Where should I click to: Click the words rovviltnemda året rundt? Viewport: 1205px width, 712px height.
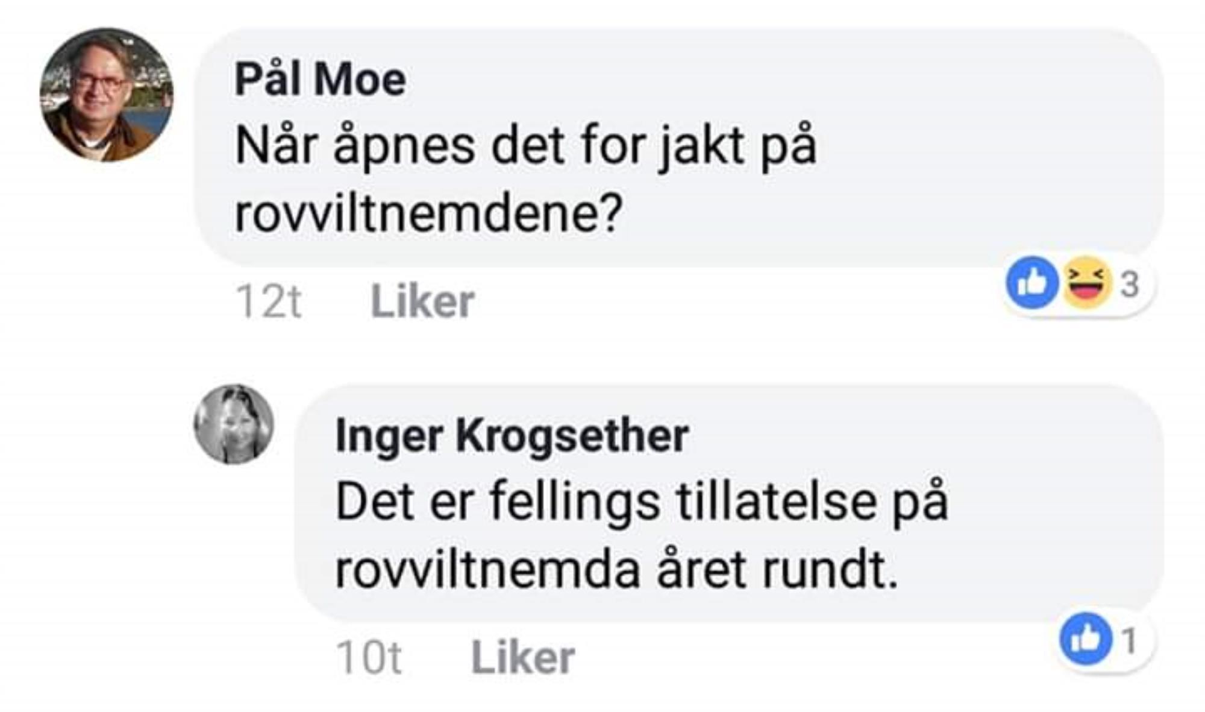tap(616, 569)
